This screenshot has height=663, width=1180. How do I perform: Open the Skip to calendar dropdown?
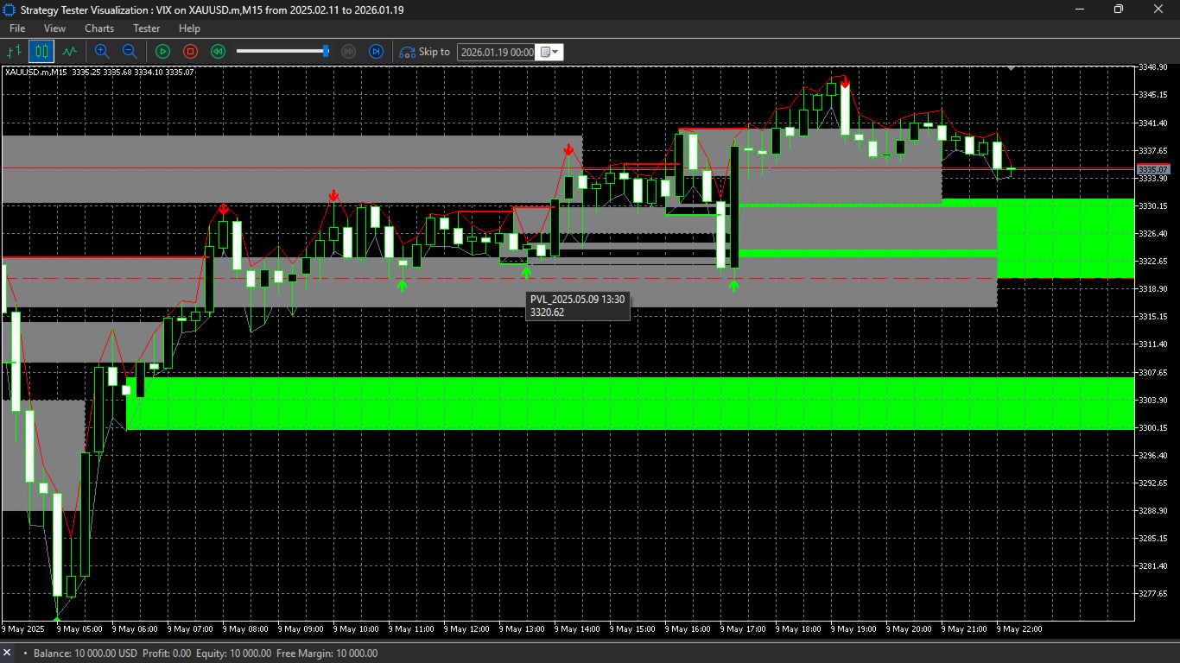(550, 52)
